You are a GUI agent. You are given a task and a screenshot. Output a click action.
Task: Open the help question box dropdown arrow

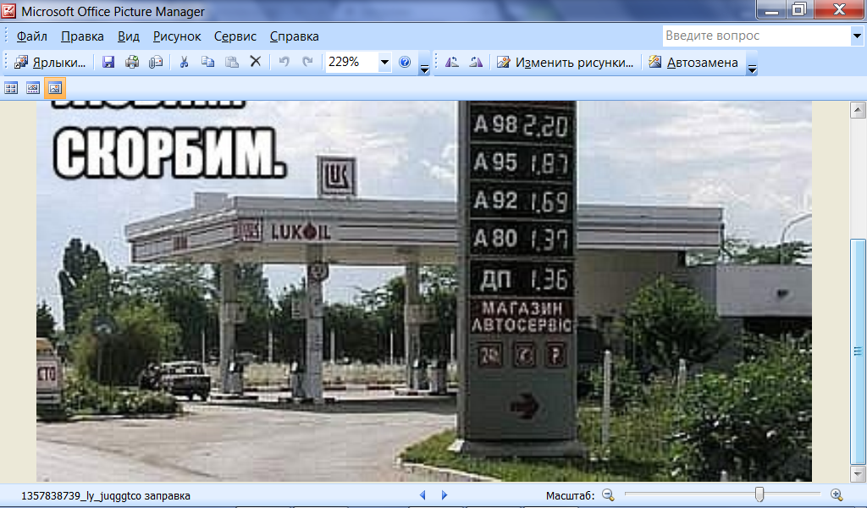pyautogui.click(x=856, y=36)
